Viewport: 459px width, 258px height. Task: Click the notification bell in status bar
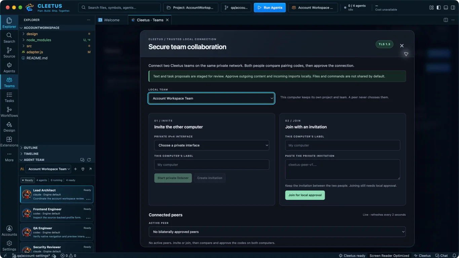(x=454, y=256)
